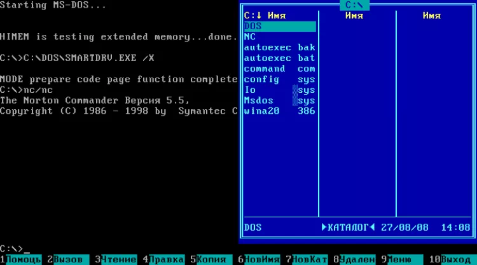Viewport: 477px width, 265px height.
Task: Select the Msdos sys file
Action: (x=279, y=100)
